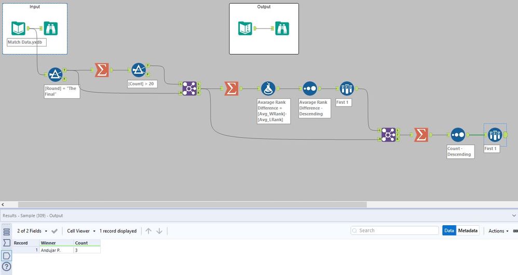Click the apply checkmark next to fields selector
The image size is (518, 275).
click(54, 231)
